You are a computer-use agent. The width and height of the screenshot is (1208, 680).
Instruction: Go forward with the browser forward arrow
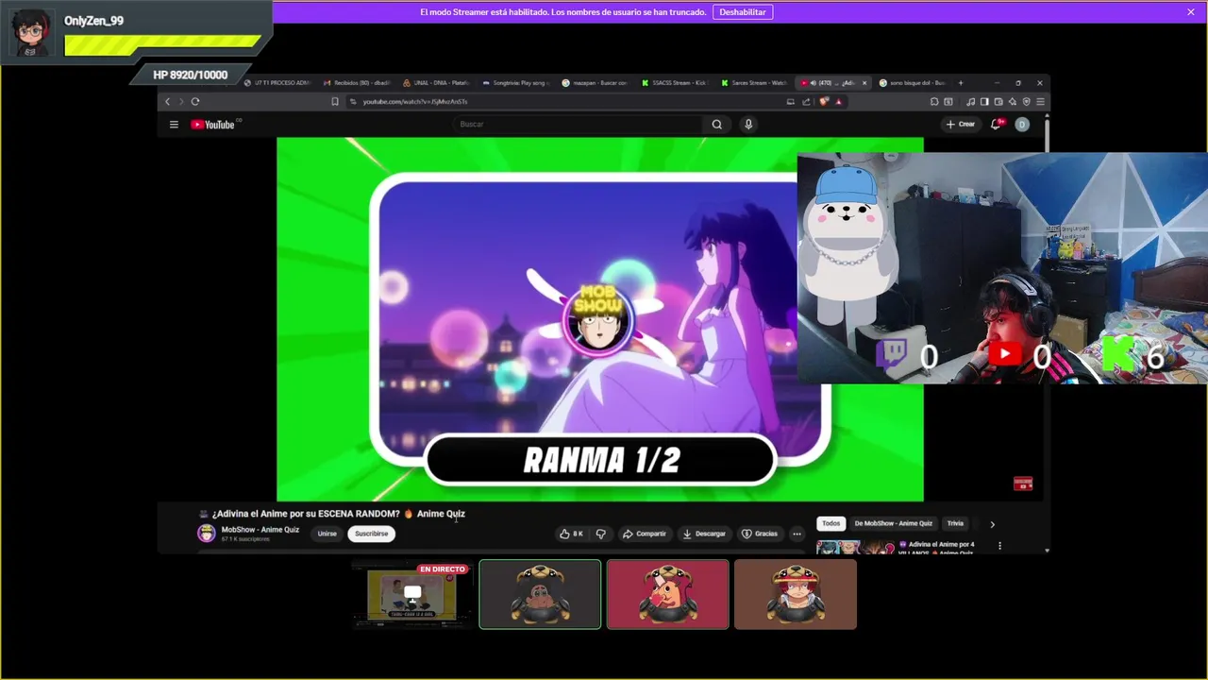pos(180,101)
